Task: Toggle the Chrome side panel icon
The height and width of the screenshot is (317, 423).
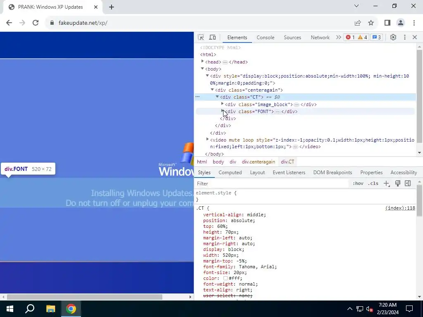Action: tap(387, 23)
